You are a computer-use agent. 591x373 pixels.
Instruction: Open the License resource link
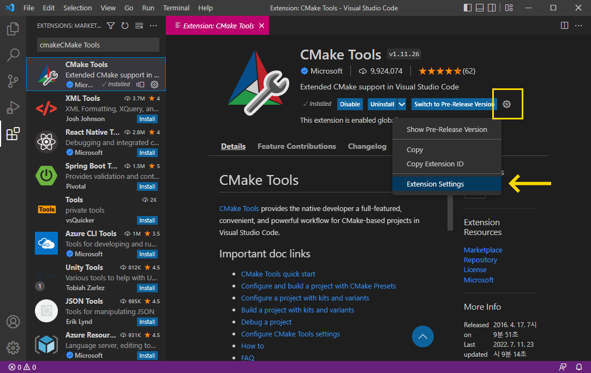click(475, 270)
